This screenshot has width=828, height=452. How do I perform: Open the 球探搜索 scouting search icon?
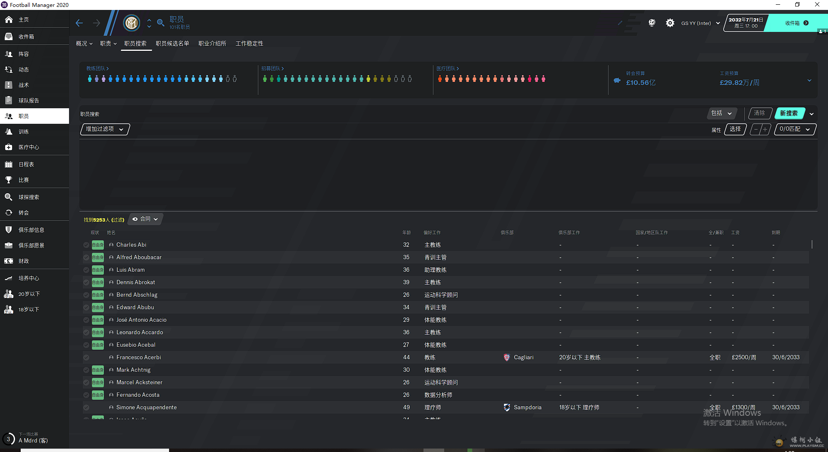tap(9, 197)
